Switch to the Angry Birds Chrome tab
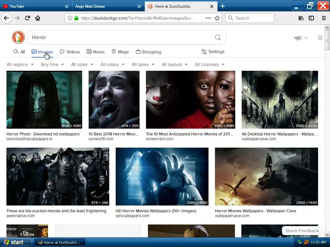330x247 pixels. [108, 6]
